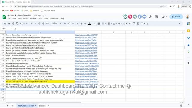Get add-ons with side panel plus
The image size is (192, 108).
click(x=189, y=63)
